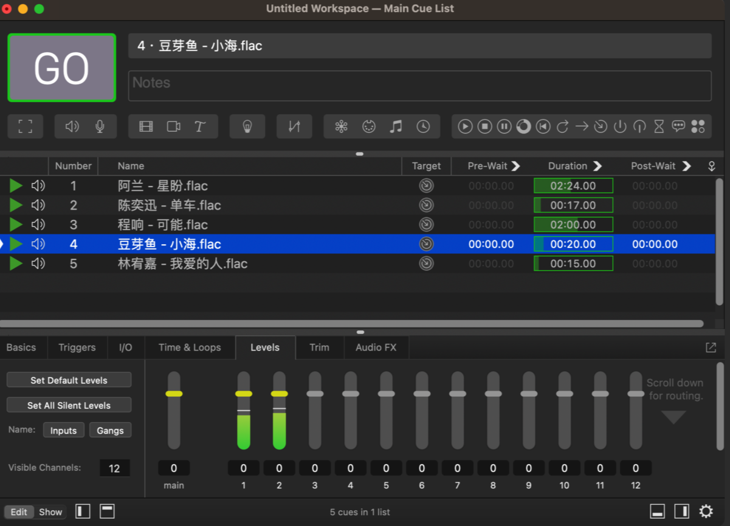Viewport: 730px width, 526px height.
Task: Click target icon for cue 1 row
Action: pos(426,186)
